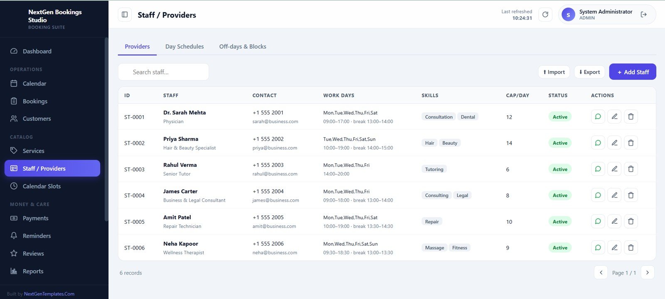Open message icon for Rahul Verma
Screen dimensions: 665x299
[x=598, y=169]
